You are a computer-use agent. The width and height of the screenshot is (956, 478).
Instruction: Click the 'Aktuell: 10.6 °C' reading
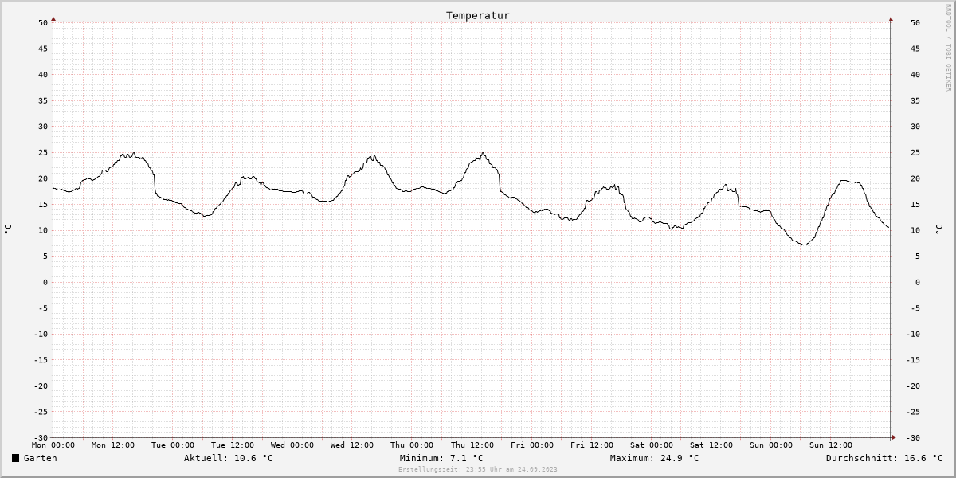pyautogui.click(x=229, y=458)
